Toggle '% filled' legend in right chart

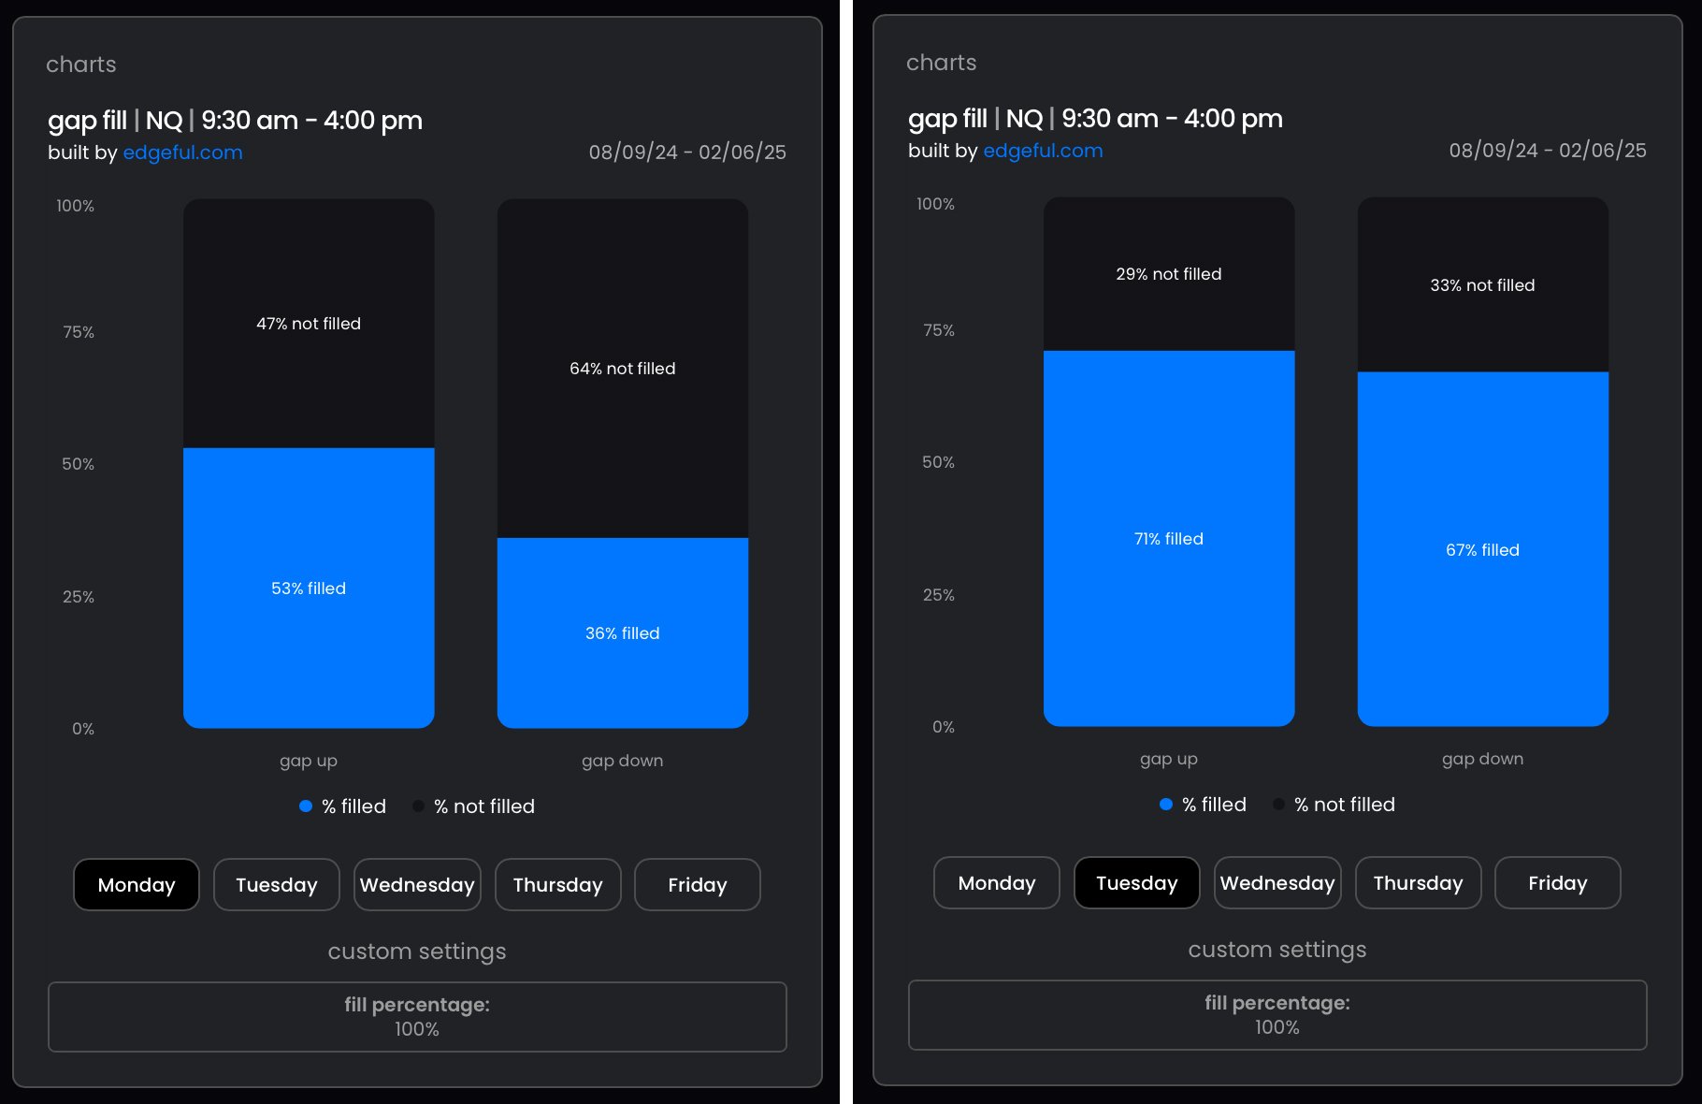1203,804
